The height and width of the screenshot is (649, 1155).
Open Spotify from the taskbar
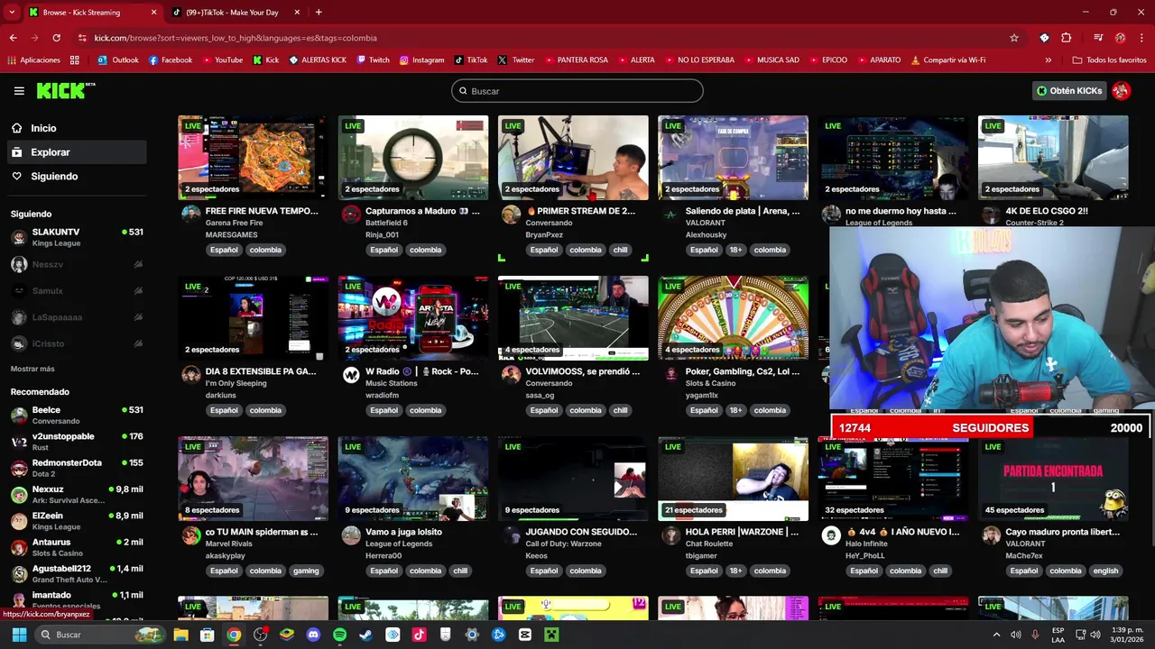[x=339, y=635]
